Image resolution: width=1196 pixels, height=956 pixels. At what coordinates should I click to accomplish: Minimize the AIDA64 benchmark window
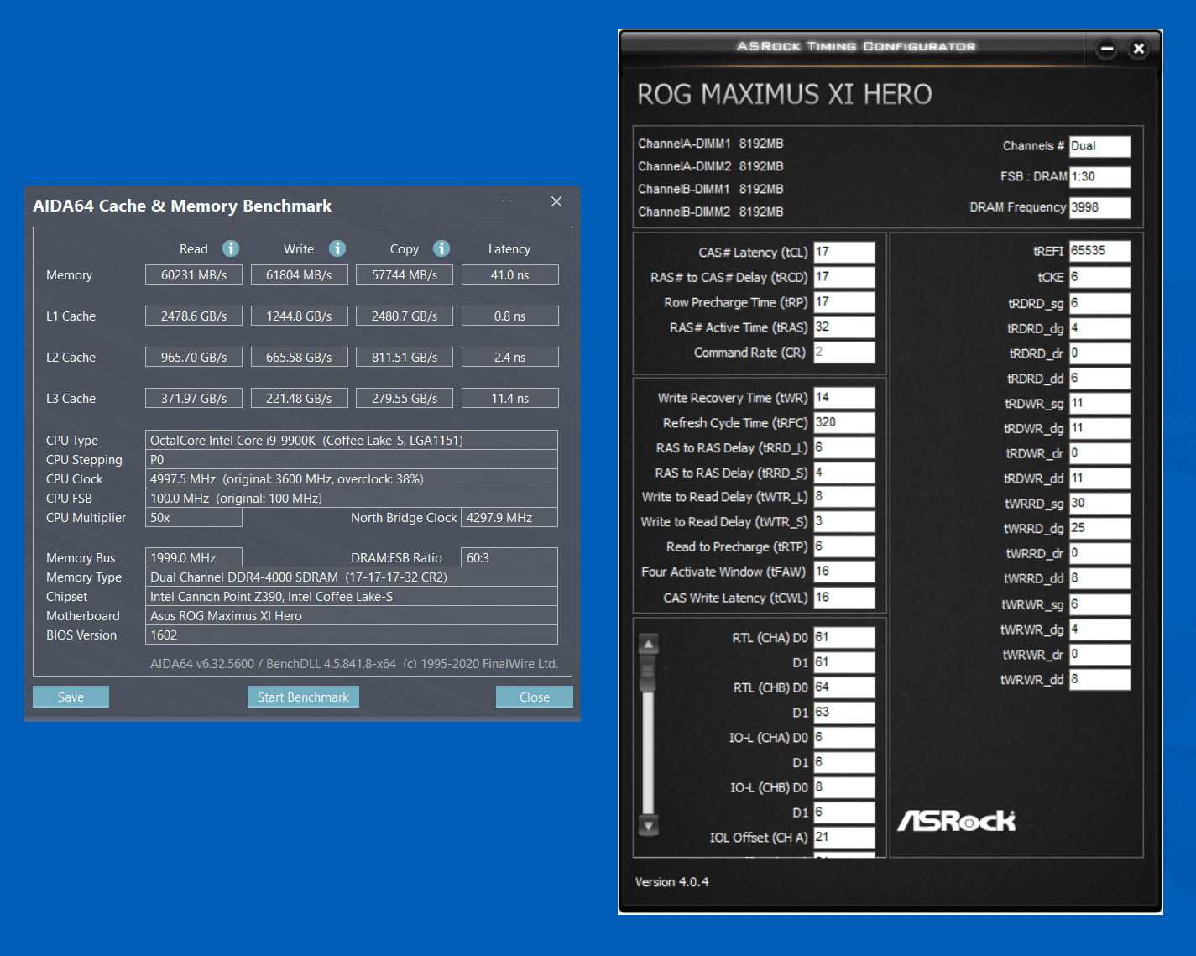(507, 201)
